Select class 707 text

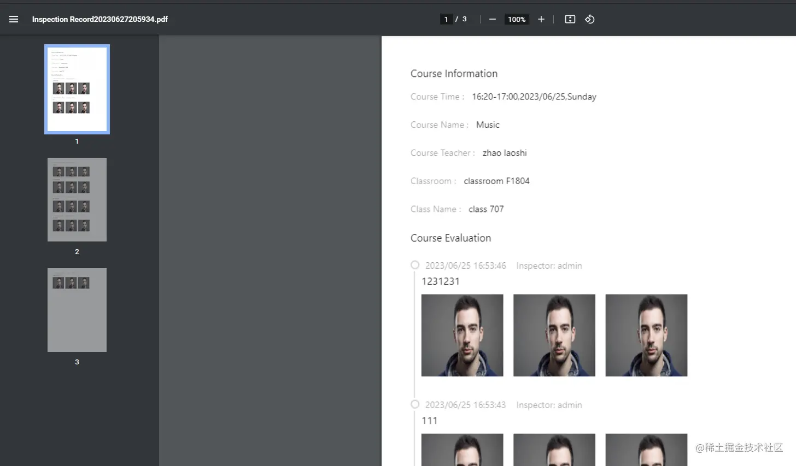(x=486, y=209)
